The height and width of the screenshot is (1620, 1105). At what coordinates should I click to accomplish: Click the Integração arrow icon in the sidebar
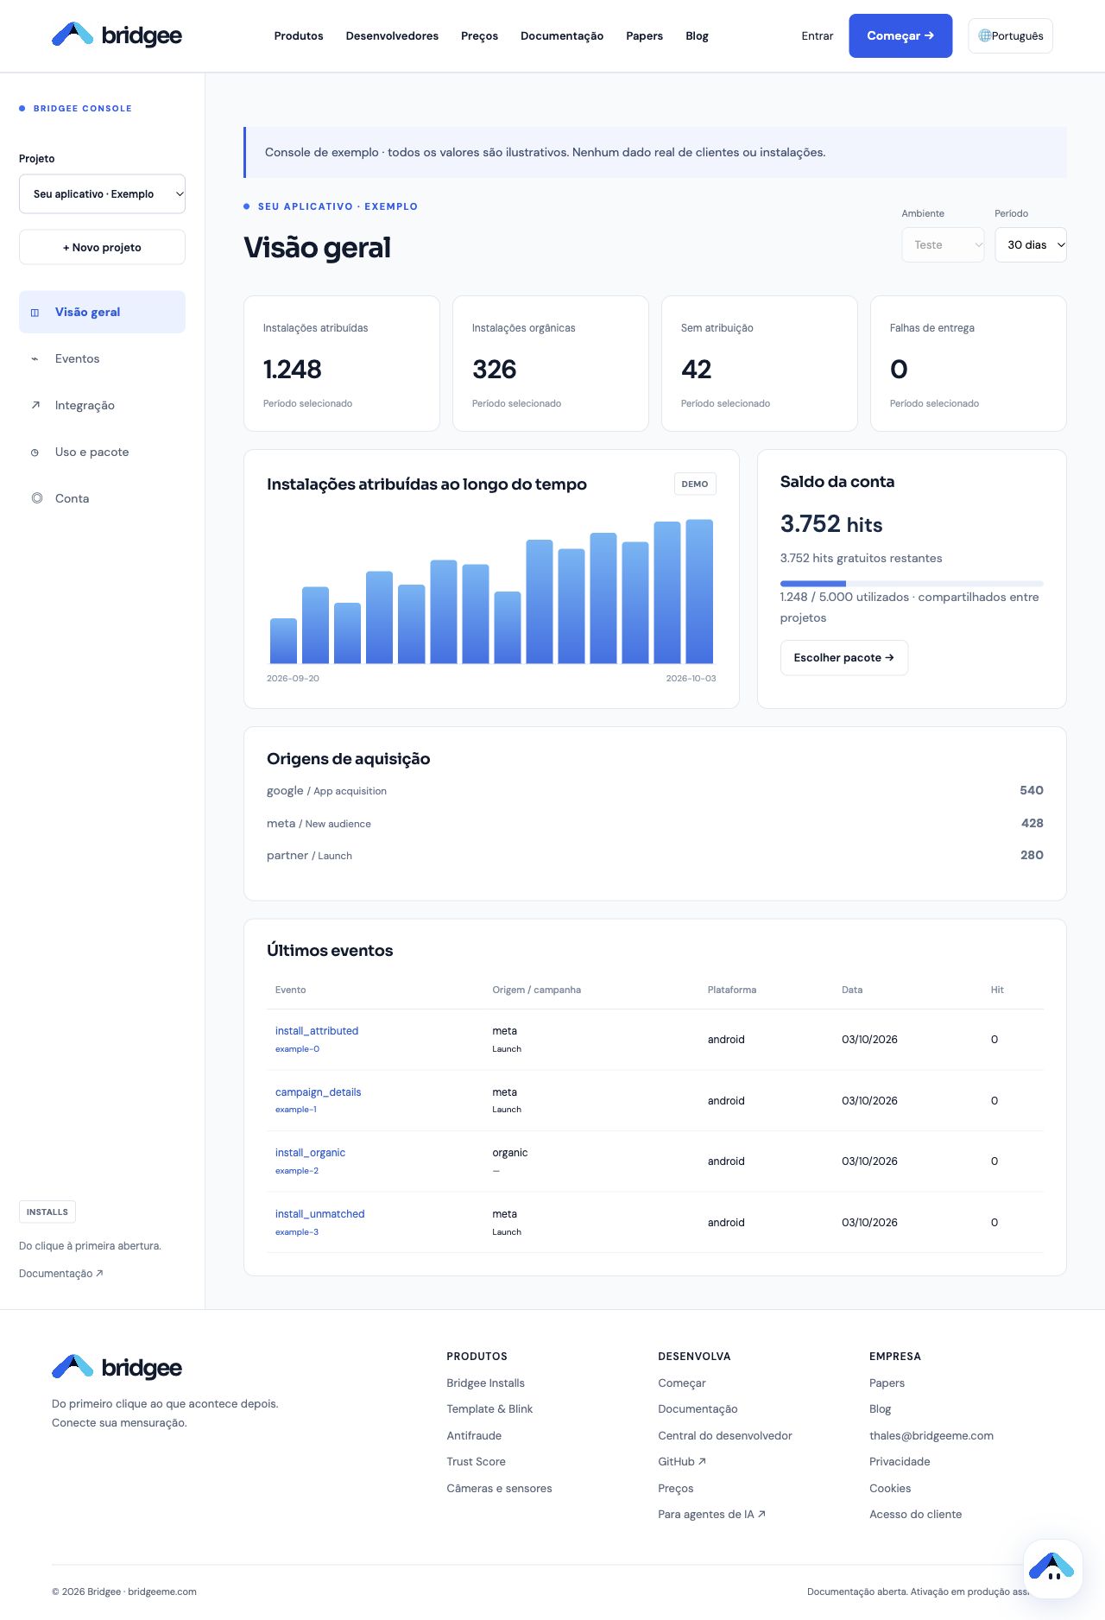click(35, 406)
